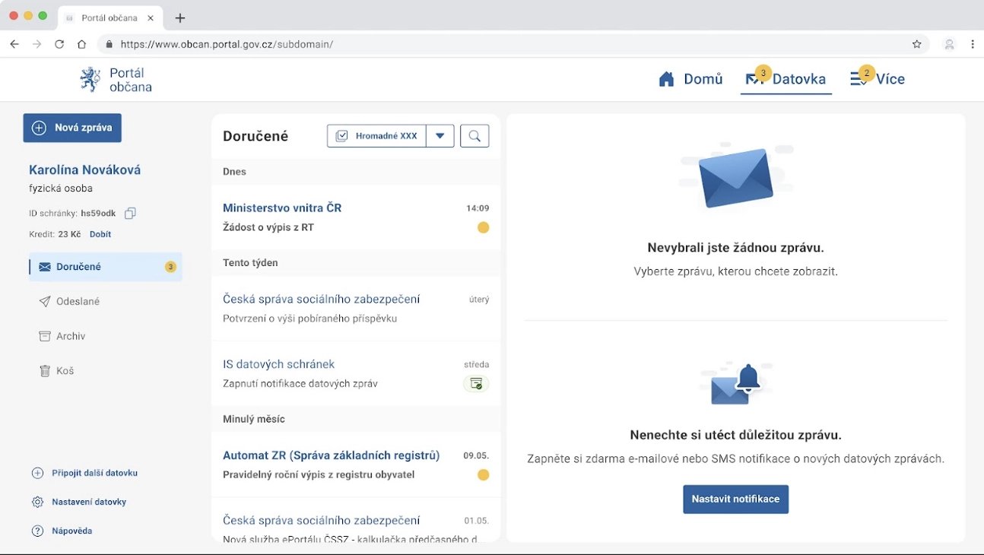
Task: Open the Domů home icon
Action: pos(667,79)
